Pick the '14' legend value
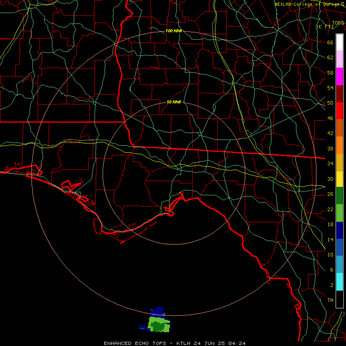 click(x=330, y=240)
